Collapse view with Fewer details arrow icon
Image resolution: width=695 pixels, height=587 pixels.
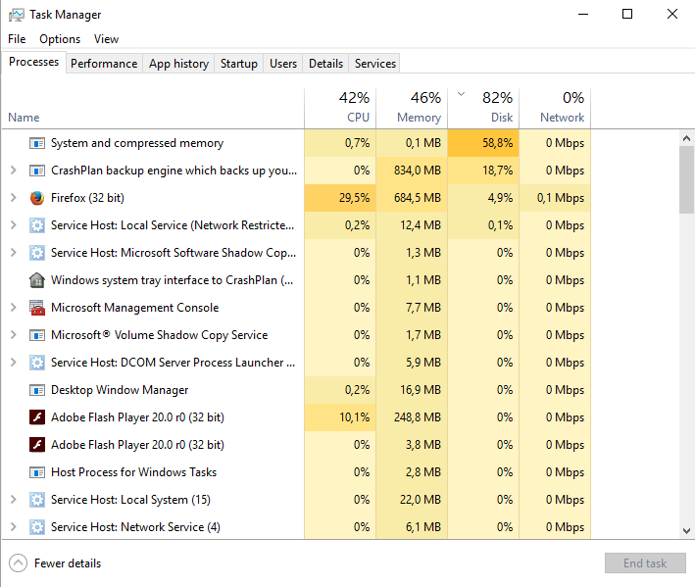(x=18, y=563)
